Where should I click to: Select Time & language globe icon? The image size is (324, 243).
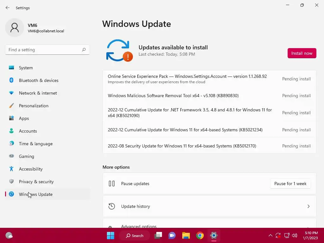click(11, 143)
